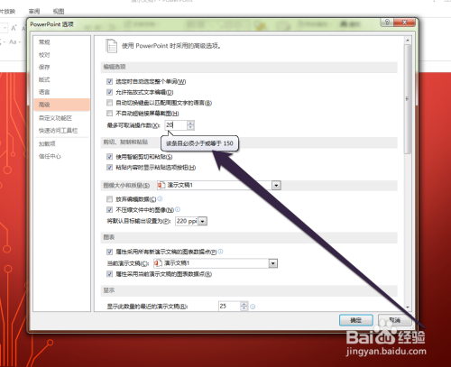Toggle chart data point for current presentation (R)
The image size is (451, 367).
coord(109,274)
